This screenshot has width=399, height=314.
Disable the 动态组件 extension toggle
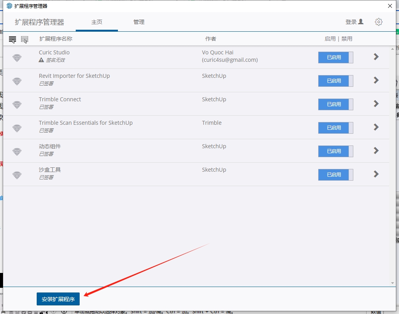(335, 151)
